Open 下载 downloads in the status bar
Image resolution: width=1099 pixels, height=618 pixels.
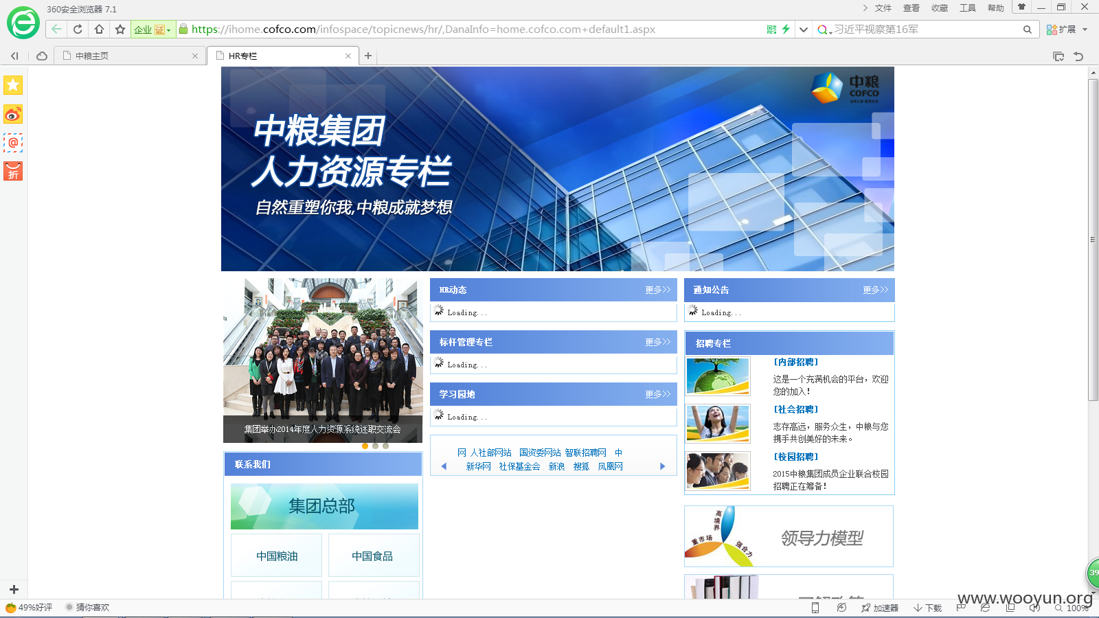927,608
